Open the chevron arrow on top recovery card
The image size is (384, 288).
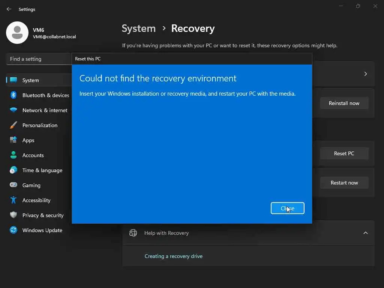coord(365,74)
